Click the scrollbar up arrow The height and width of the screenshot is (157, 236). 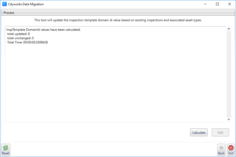pyautogui.click(x=229, y=28)
